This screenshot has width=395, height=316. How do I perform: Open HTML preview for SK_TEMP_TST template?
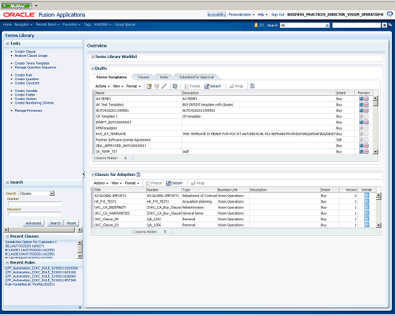361,151
